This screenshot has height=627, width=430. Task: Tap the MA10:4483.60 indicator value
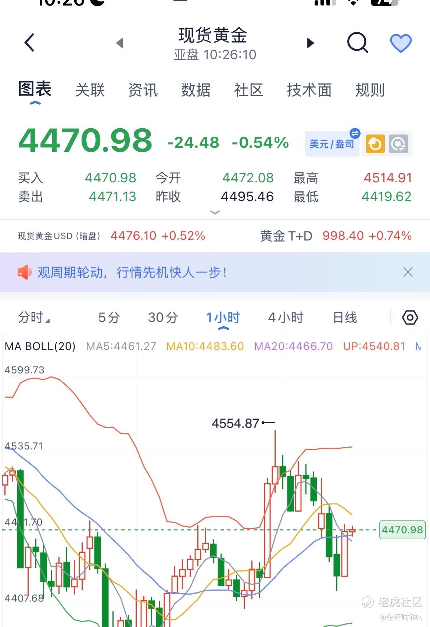click(205, 346)
